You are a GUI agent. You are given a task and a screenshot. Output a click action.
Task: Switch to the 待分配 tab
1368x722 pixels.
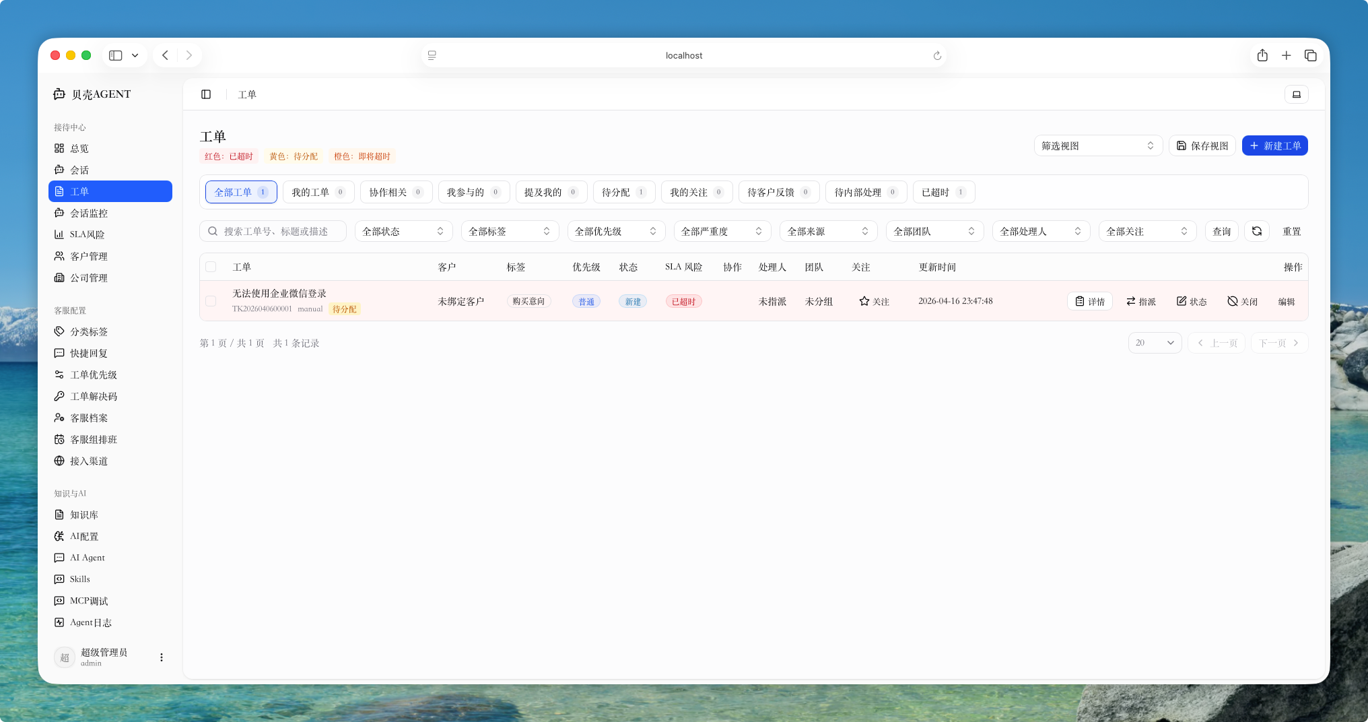click(x=623, y=192)
